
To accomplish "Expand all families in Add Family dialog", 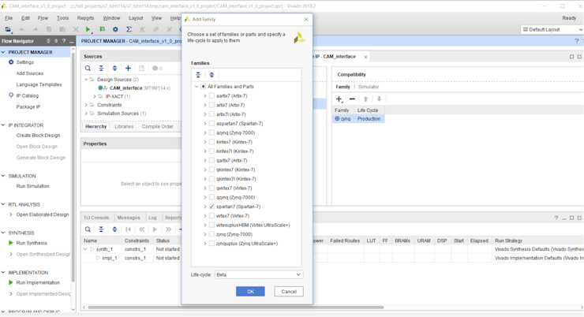I will (212, 75).
